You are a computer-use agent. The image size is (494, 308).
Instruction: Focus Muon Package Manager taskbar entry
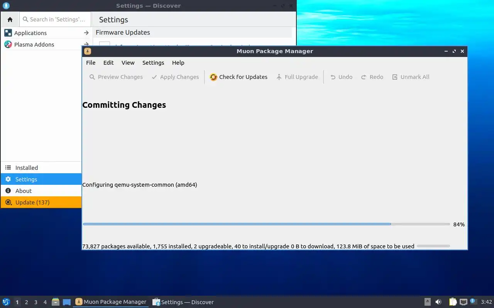coord(111,302)
